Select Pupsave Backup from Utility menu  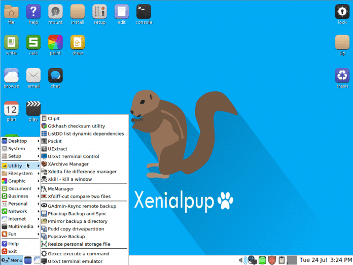(x=66, y=237)
